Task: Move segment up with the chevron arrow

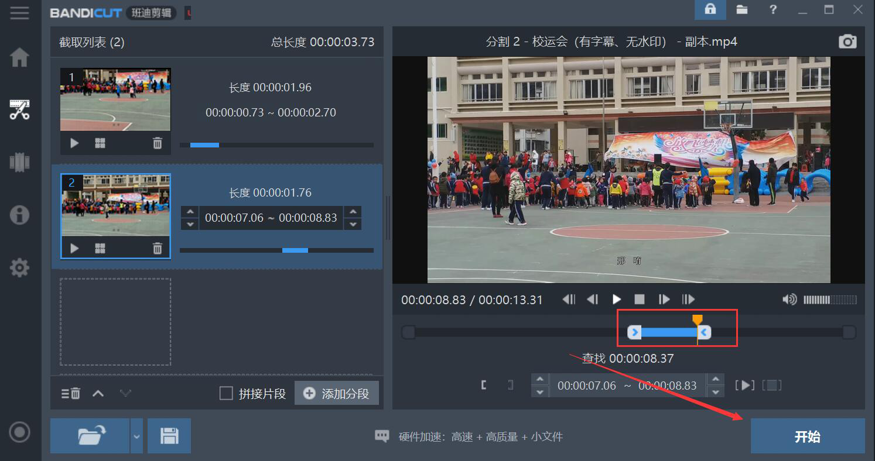Action: [98, 394]
